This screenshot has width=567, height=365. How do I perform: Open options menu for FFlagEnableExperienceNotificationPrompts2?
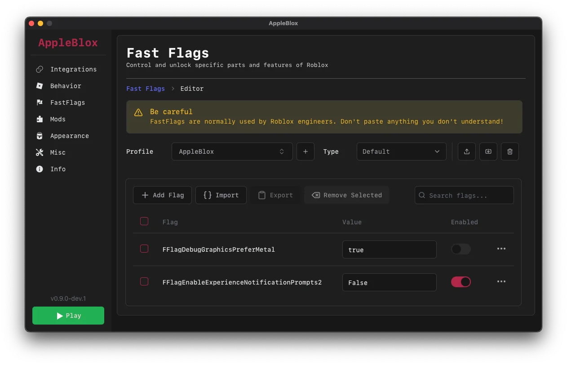(x=501, y=282)
